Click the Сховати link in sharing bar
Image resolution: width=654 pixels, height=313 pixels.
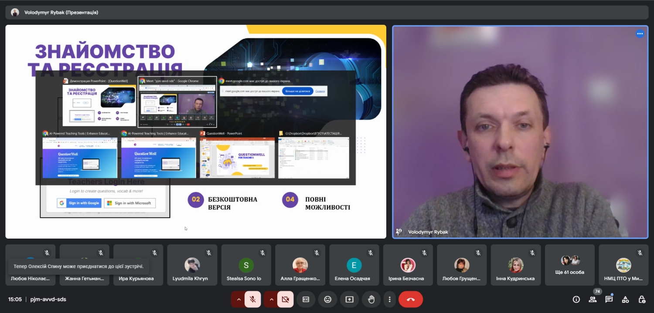coord(320,91)
